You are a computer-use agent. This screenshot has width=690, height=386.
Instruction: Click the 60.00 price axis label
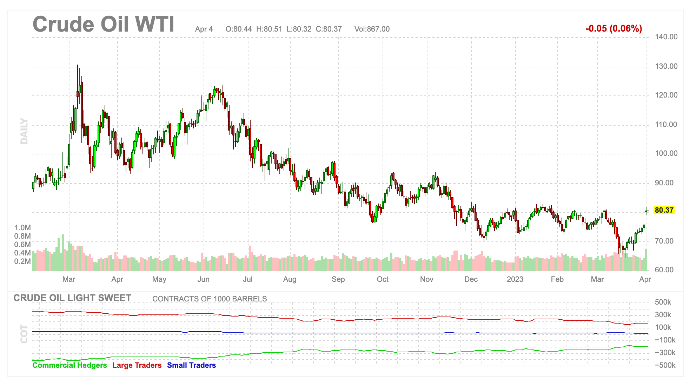coord(664,270)
